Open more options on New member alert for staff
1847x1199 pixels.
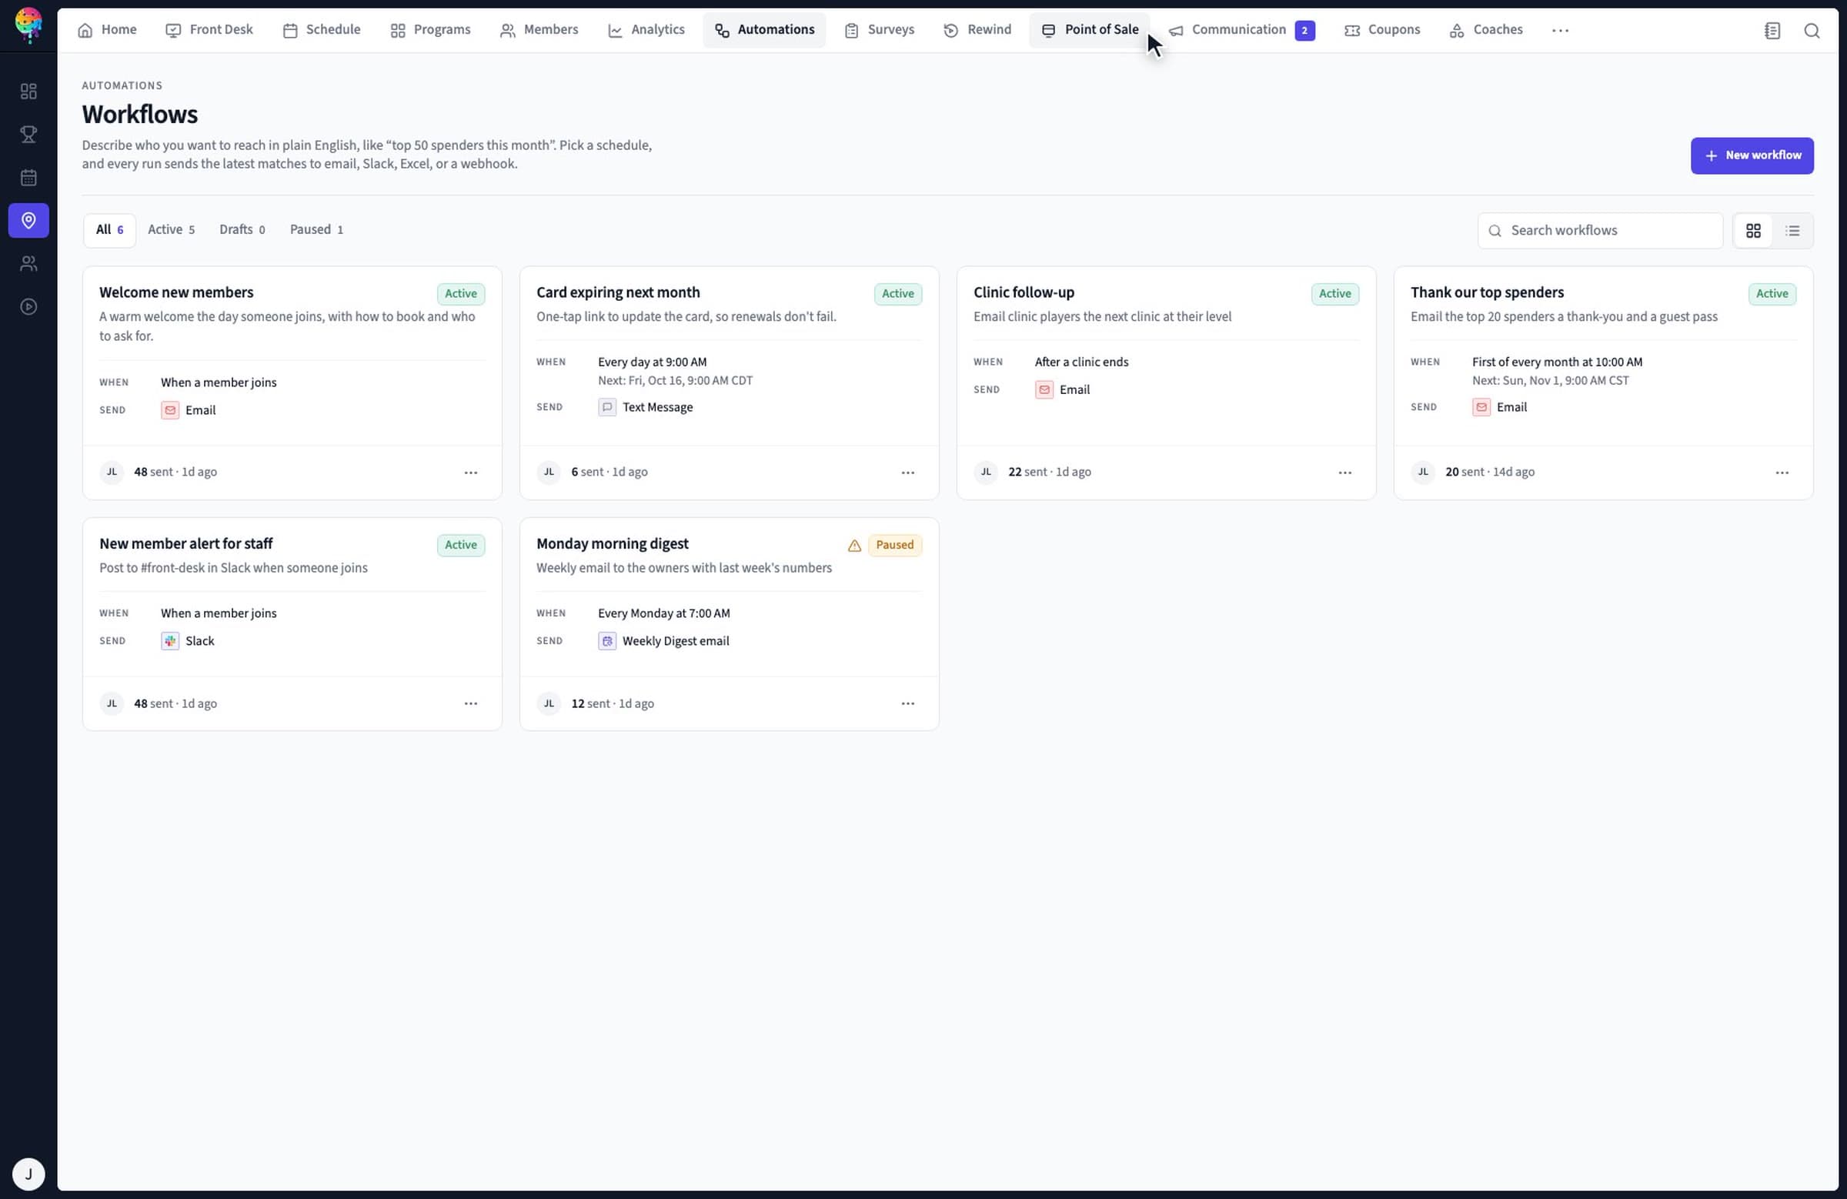(x=470, y=704)
